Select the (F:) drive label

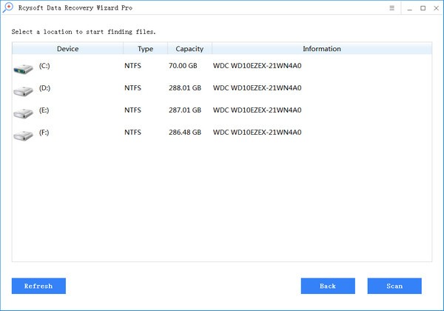click(44, 132)
